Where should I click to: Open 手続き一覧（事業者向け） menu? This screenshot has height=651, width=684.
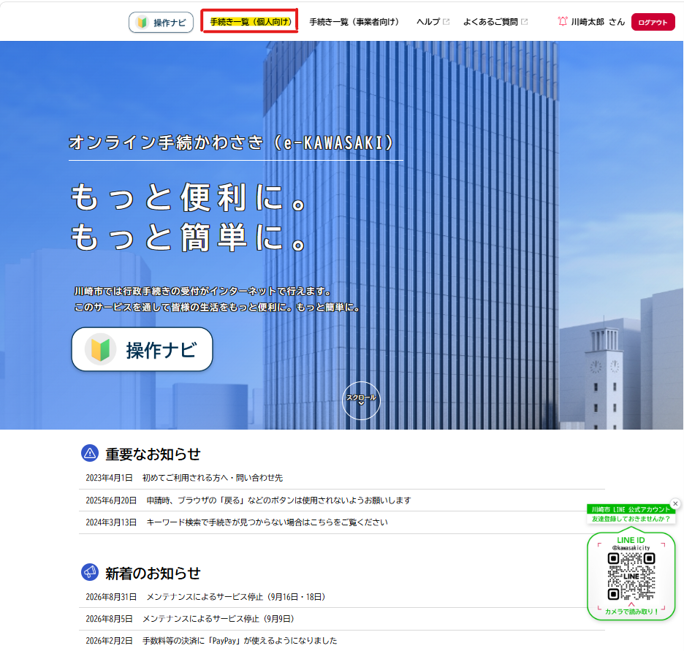(354, 22)
